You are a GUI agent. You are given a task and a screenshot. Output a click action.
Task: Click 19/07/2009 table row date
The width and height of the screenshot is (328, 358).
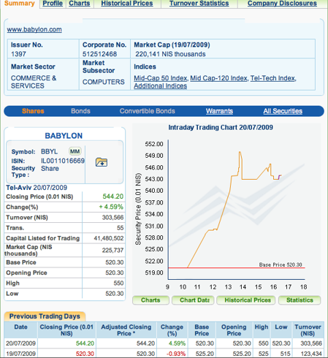(21, 354)
